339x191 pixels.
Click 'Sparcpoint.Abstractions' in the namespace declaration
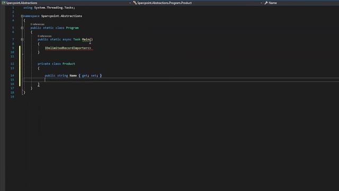(61, 16)
